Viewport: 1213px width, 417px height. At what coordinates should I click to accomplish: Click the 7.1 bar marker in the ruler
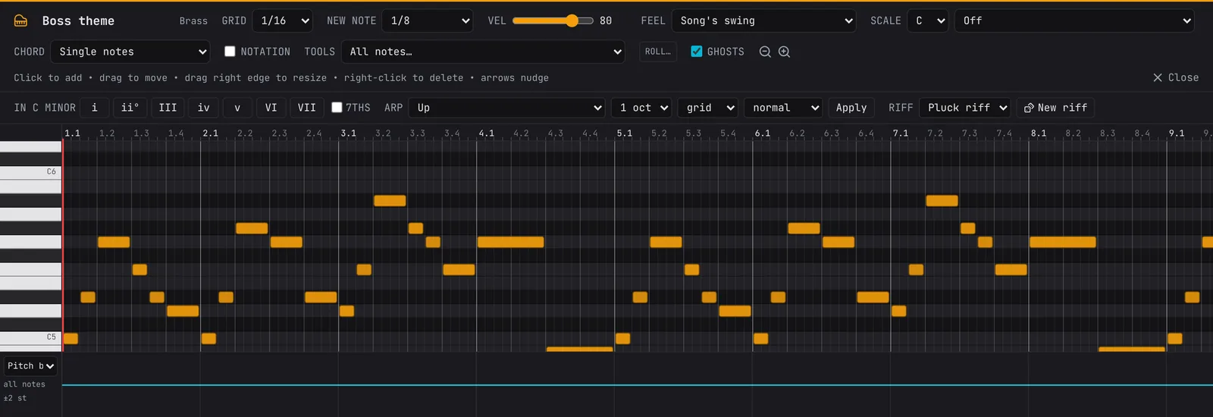[x=900, y=133]
